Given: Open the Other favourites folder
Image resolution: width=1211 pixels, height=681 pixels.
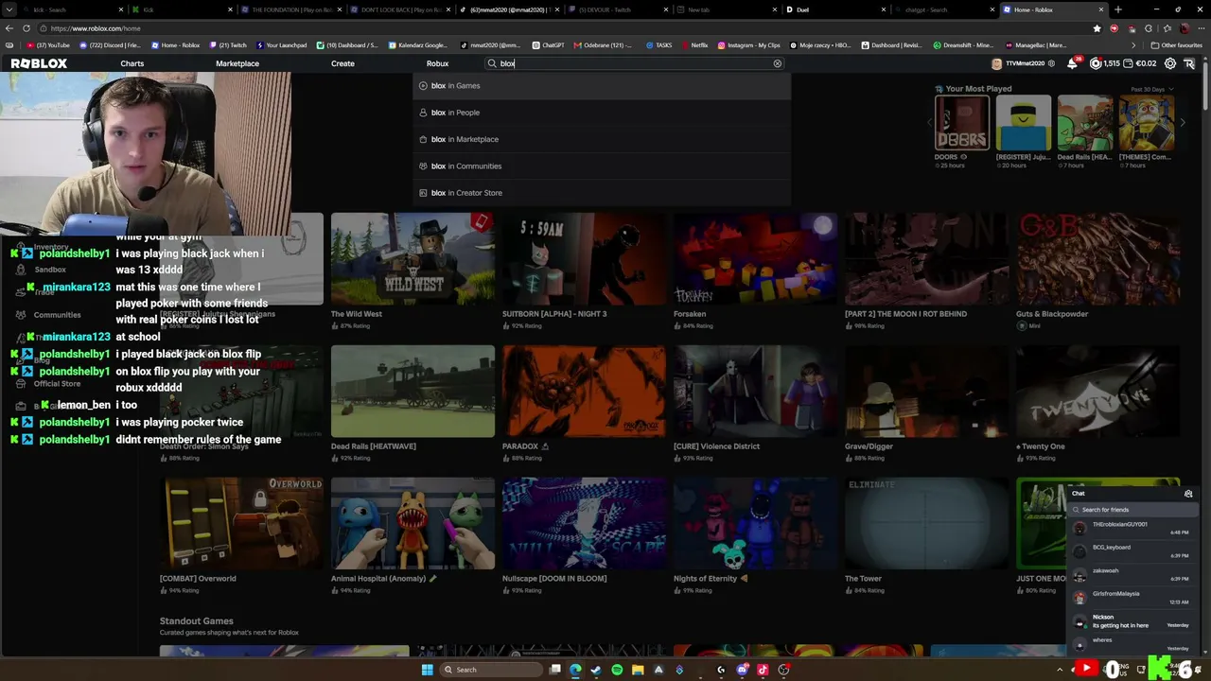Looking at the screenshot, I should click(x=1176, y=45).
